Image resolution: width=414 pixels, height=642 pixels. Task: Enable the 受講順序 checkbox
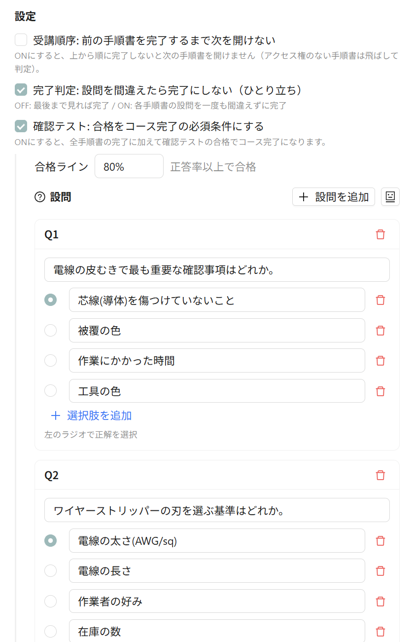pos(21,40)
